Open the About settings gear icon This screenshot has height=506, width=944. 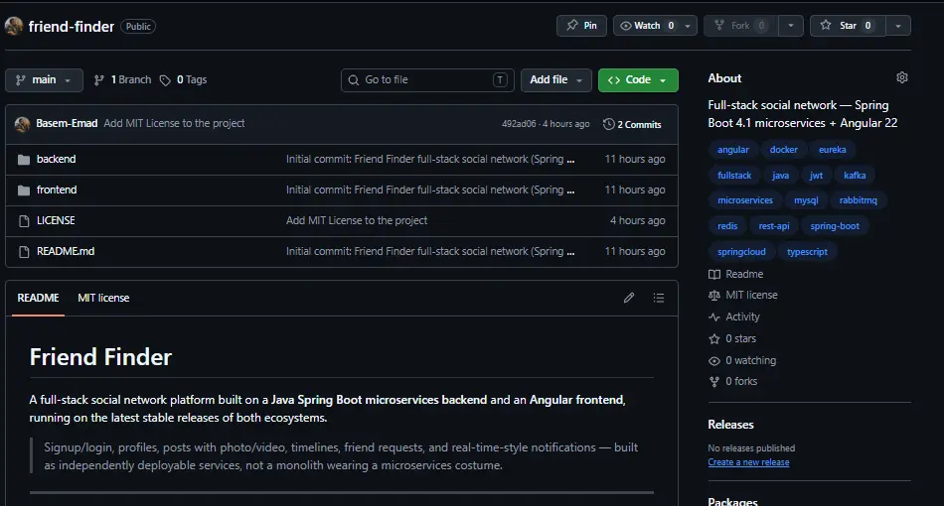[x=902, y=77]
